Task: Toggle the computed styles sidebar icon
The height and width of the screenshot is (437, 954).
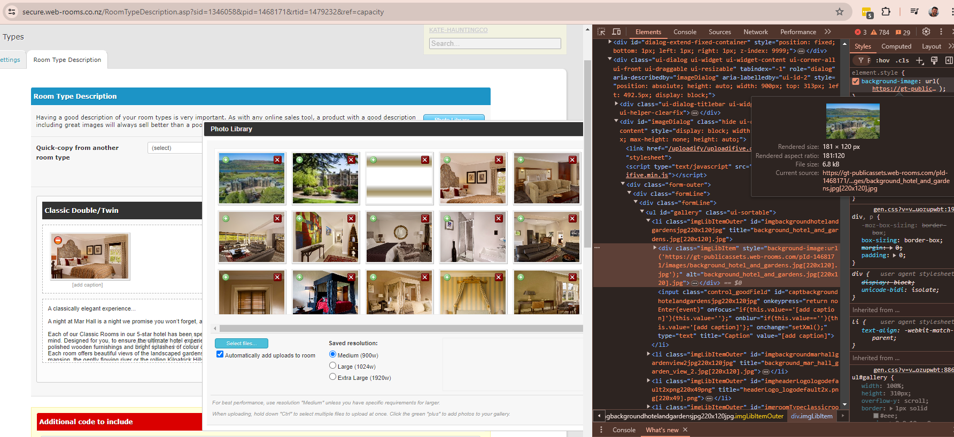Action: (x=949, y=60)
